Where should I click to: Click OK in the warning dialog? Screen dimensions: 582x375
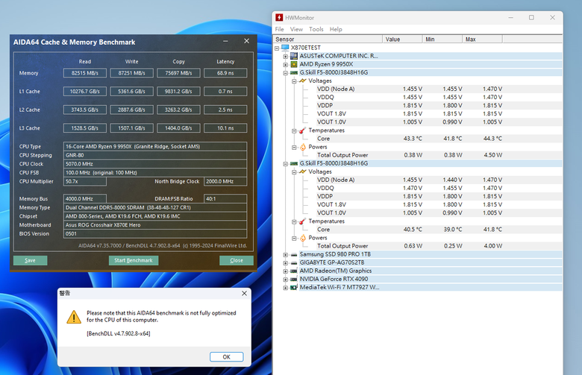pos(226,357)
